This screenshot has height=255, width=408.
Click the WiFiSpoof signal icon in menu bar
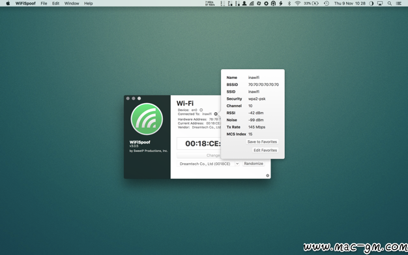(252, 3)
